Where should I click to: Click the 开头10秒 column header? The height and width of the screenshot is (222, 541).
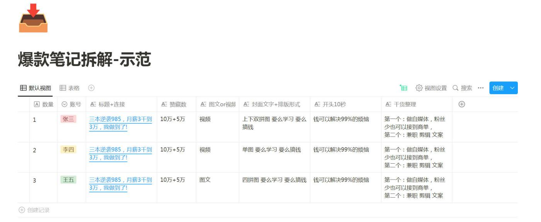click(x=345, y=104)
